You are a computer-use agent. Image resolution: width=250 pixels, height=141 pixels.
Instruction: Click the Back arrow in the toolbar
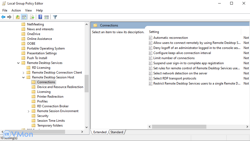[x=3, y=17]
